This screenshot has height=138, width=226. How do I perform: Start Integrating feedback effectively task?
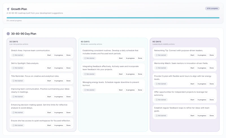121,74
